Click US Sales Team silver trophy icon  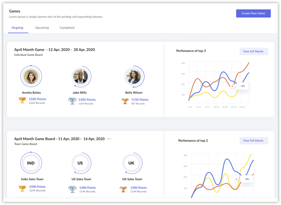point(72,189)
